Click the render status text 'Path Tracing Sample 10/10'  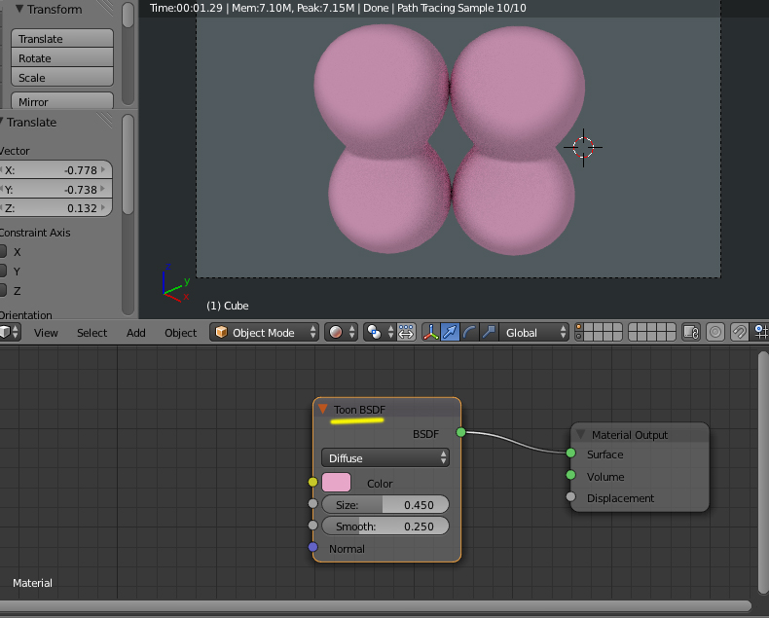461,8
